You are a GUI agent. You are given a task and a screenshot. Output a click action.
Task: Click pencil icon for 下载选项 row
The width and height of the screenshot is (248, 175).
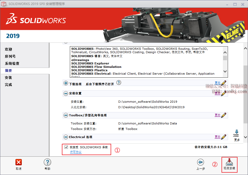(x=224, y=83)
